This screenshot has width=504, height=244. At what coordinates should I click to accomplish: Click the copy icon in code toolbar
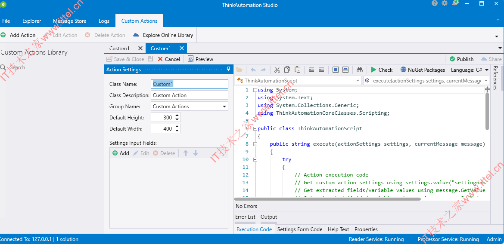pyautogui.click(x=287, y=70)
